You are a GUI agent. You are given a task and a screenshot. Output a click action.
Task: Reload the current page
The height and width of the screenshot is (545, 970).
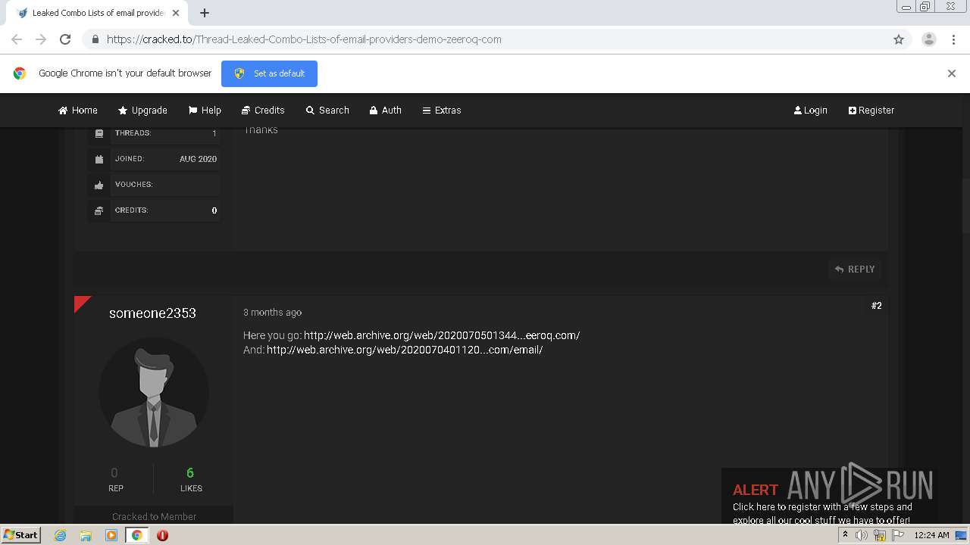[65, 39]
